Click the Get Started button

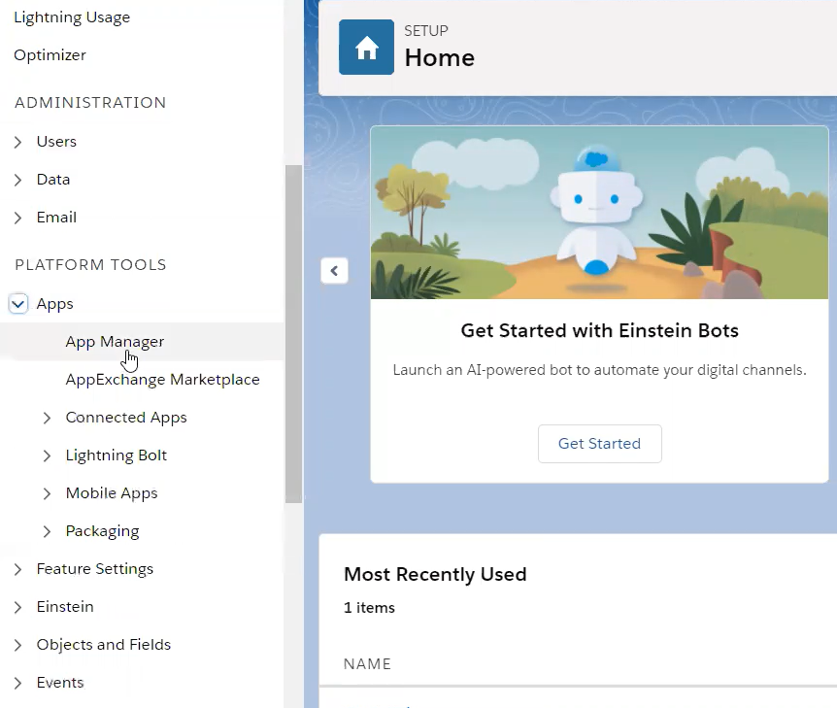click(599, 444)
